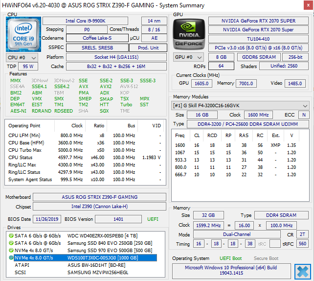Click the Unified: 2560 shaders field
The image size is (314, 281).
click(284, 66)
